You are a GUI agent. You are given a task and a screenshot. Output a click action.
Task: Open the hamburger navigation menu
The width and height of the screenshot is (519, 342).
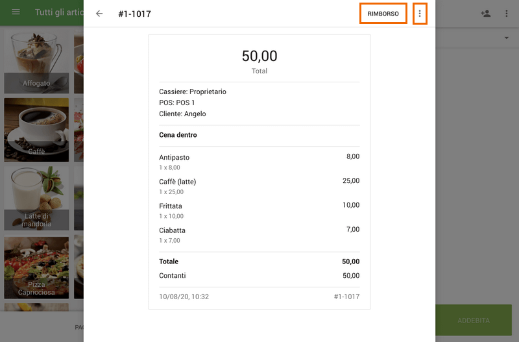tap(16, 13)
